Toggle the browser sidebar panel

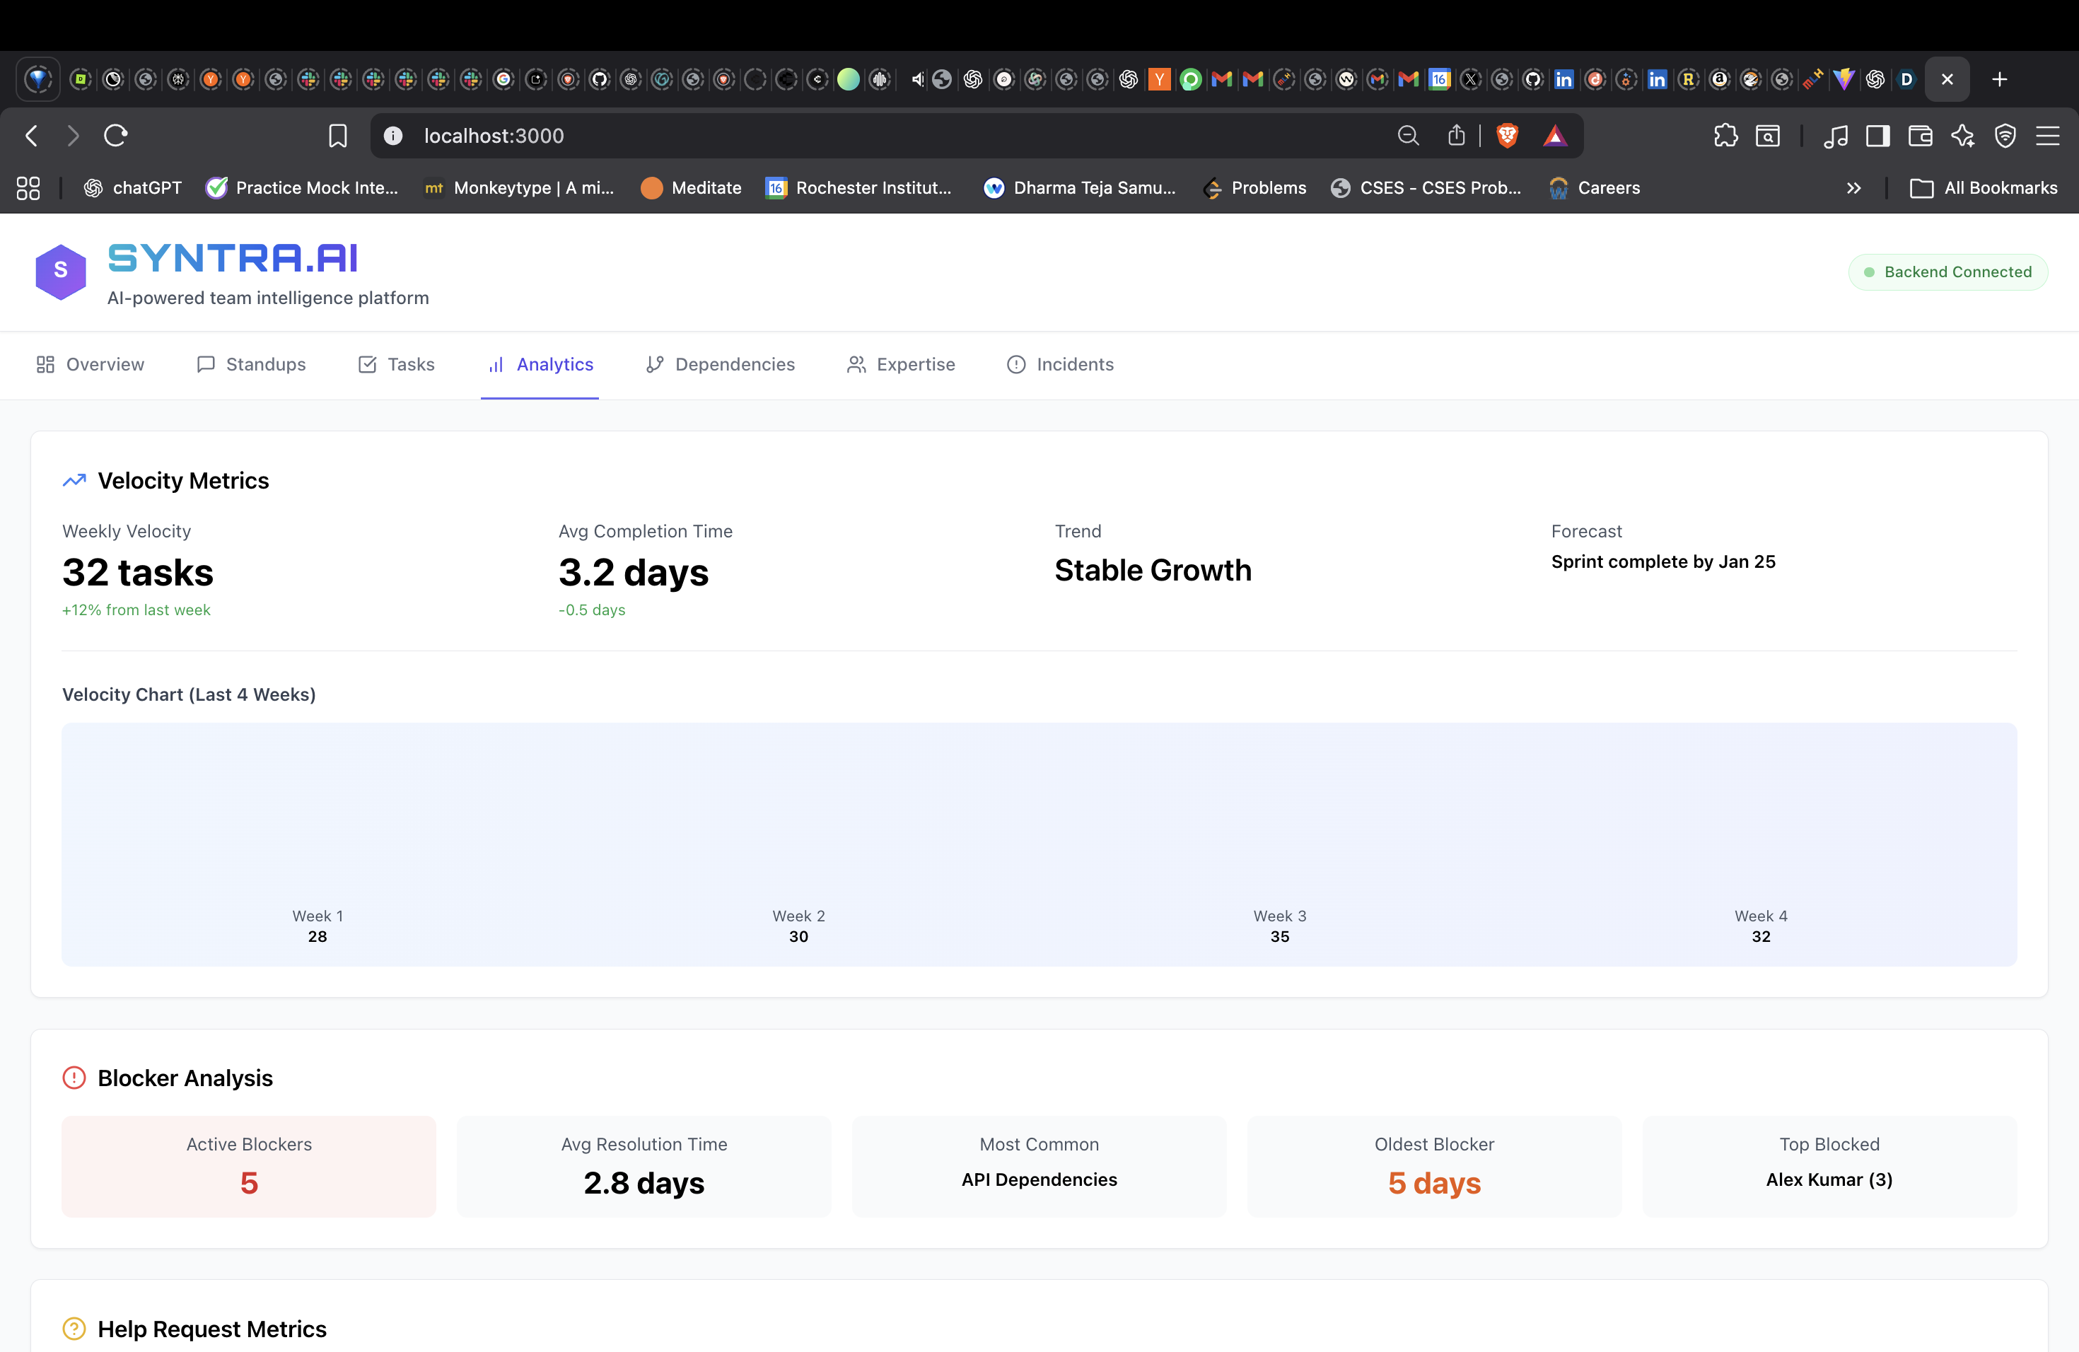coord(1877,135)
